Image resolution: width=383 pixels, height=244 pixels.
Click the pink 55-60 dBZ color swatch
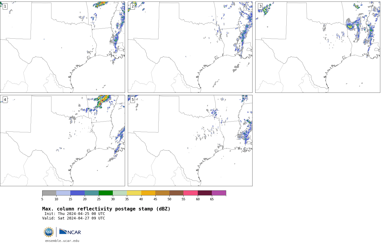click(191, 193)
